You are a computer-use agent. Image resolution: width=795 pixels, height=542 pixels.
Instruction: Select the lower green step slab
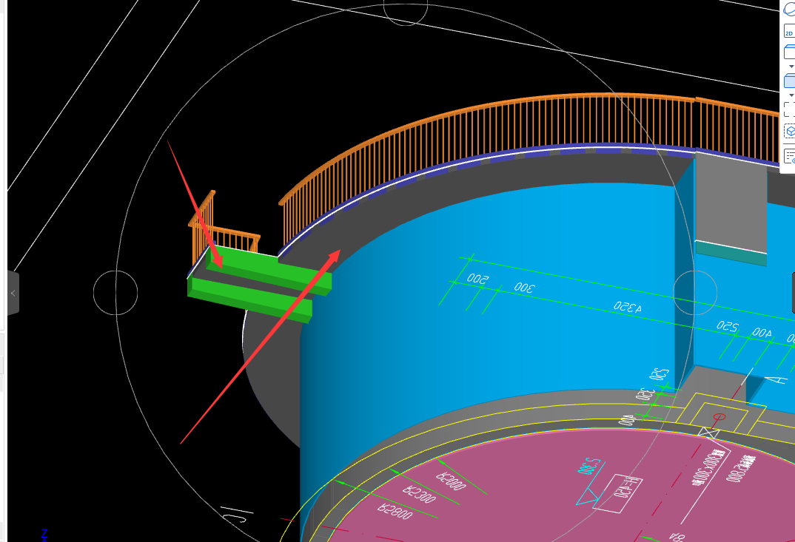pyautogui.click(x=251, y=299)
